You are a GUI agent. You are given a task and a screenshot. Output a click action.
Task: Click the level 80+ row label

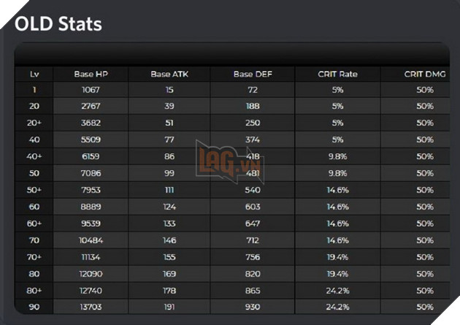point(34,291)
